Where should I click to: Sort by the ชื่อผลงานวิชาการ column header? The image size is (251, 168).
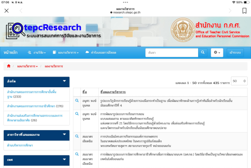113,92
